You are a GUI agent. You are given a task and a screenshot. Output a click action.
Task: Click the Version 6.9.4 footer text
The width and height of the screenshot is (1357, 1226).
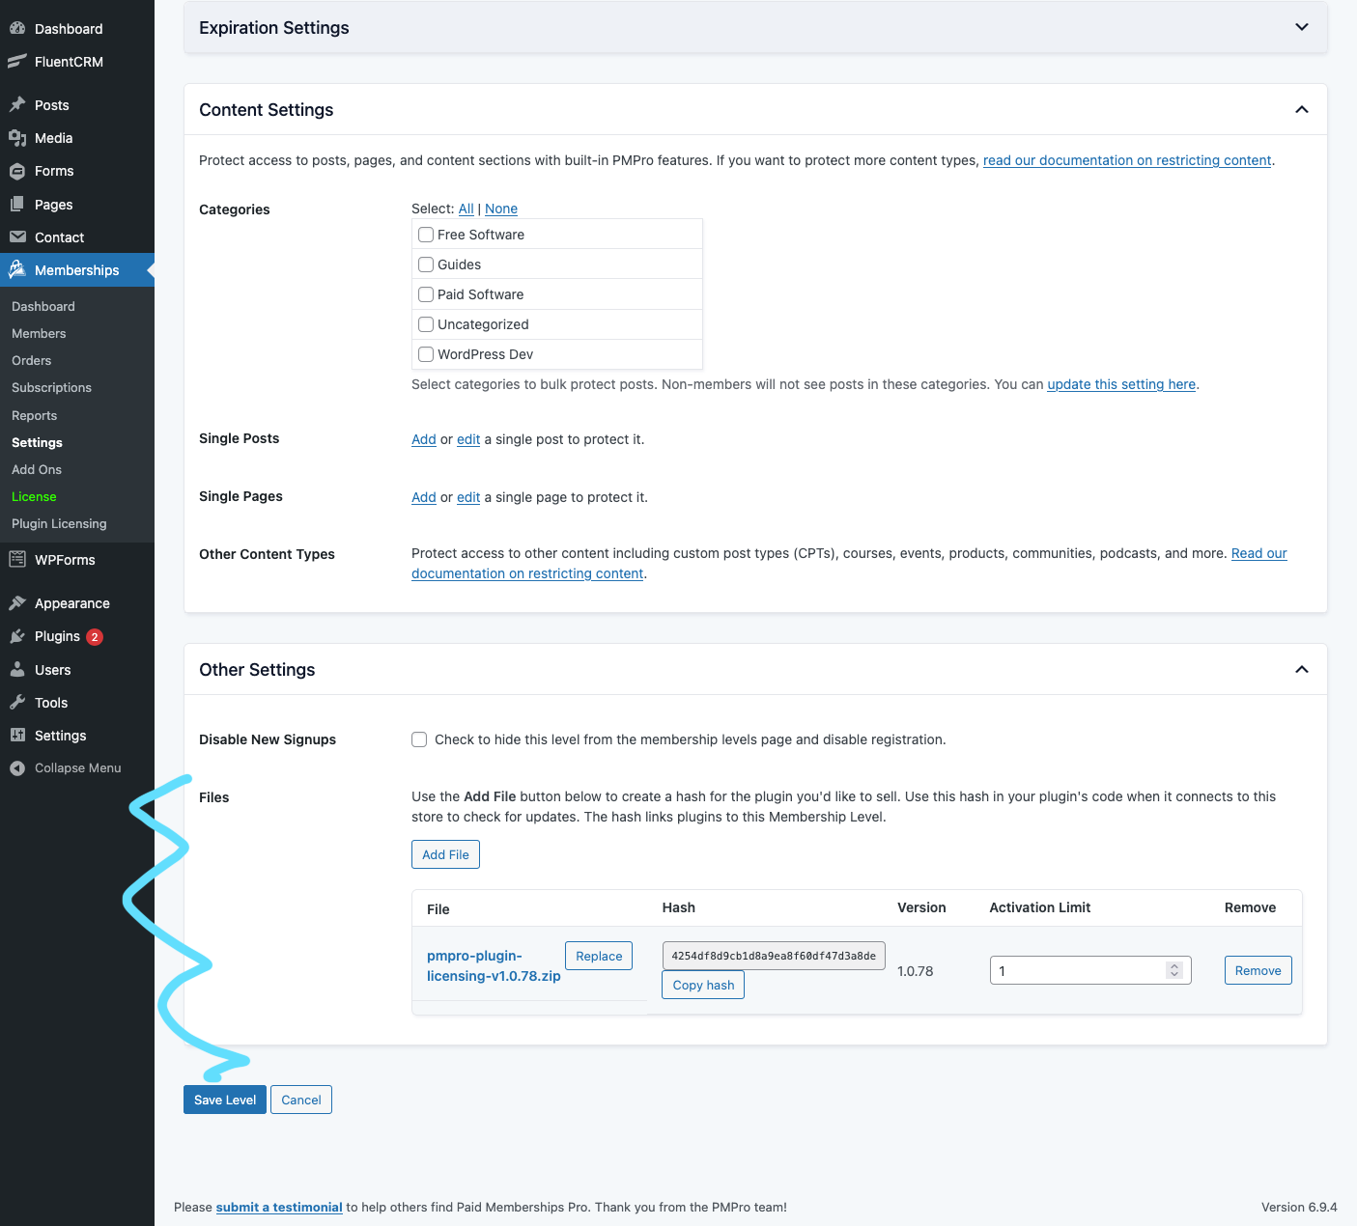tap(1299, 1207)
